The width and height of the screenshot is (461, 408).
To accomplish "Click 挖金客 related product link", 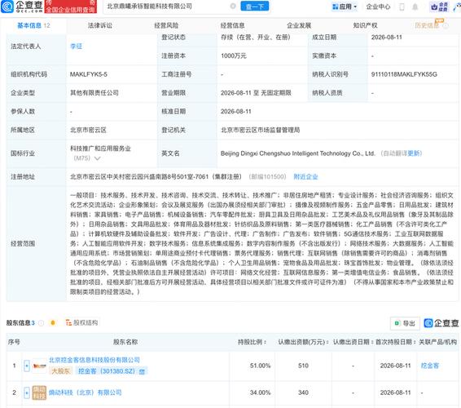I will click(430, 366).
